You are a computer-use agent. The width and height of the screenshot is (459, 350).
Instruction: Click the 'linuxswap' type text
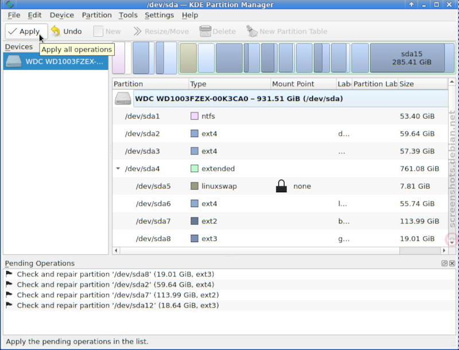click(x=219, y=186)
